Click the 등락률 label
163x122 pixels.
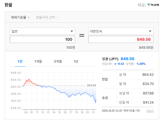point(130,64)
